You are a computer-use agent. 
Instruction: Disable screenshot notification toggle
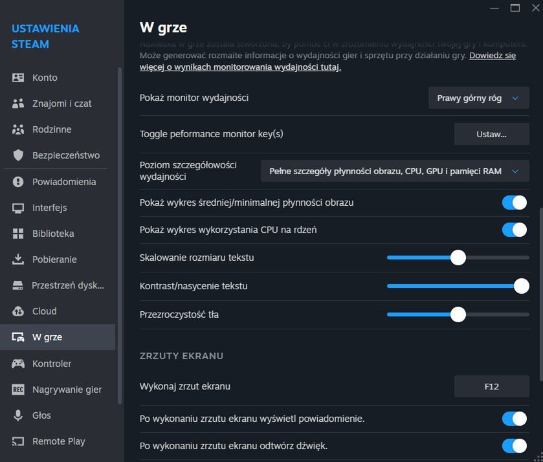514,419
